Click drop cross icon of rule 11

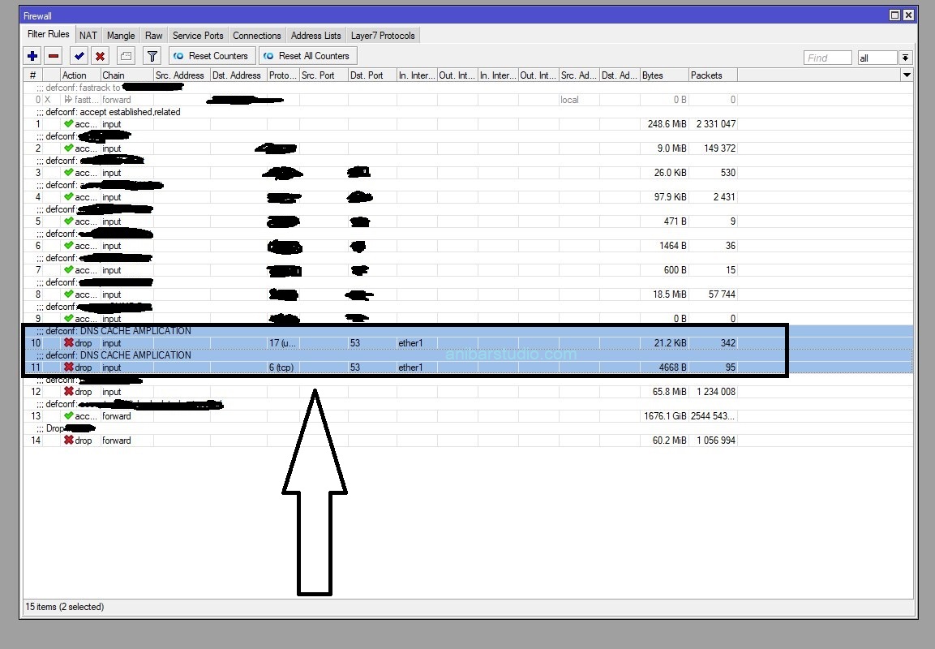[x=69, y=367]
